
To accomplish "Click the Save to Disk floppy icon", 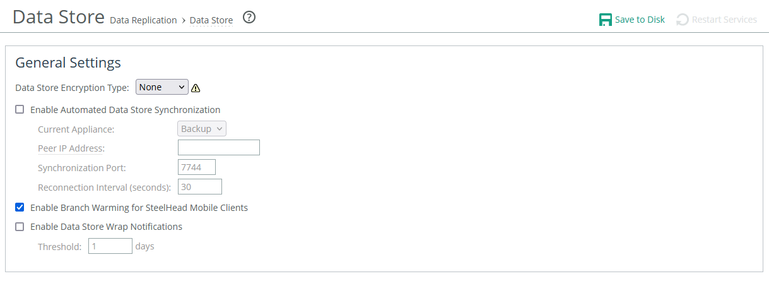I will click(x=605, y=20).
